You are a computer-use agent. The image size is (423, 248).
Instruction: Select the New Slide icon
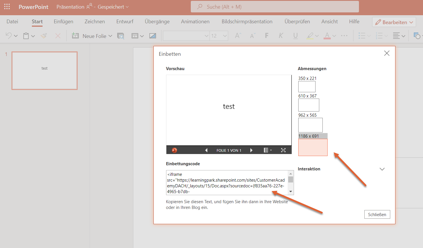pos(75,36)
